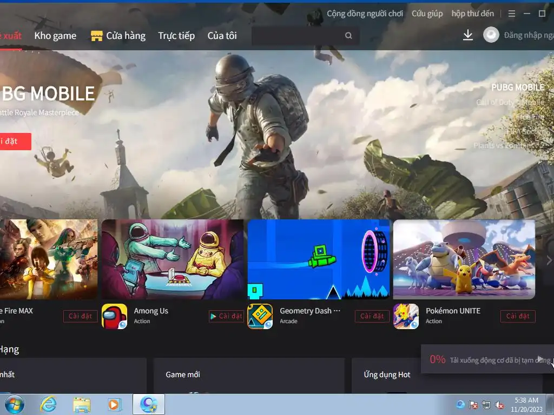Screen dimensions: 554x415
Task: Click the Among Us app icon
Action: (x=115, y=316)
